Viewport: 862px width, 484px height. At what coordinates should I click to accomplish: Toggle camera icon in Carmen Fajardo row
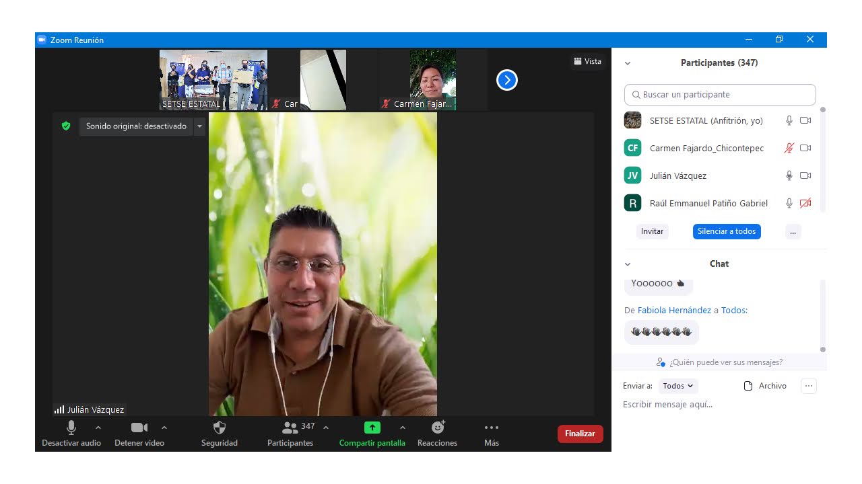(805, 148)
